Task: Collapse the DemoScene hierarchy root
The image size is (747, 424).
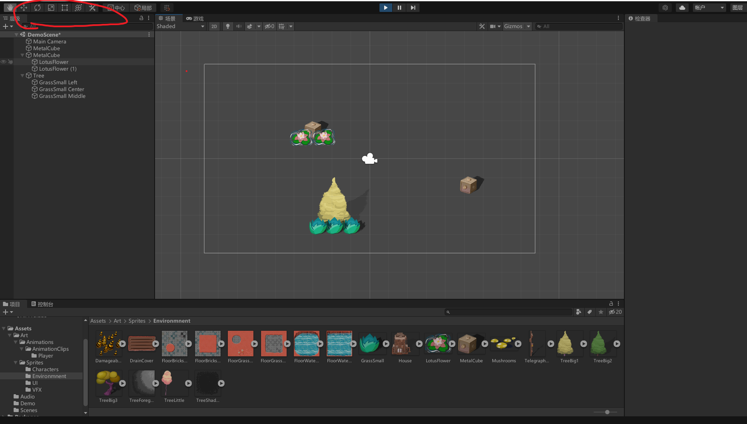Action: (17, 35)
